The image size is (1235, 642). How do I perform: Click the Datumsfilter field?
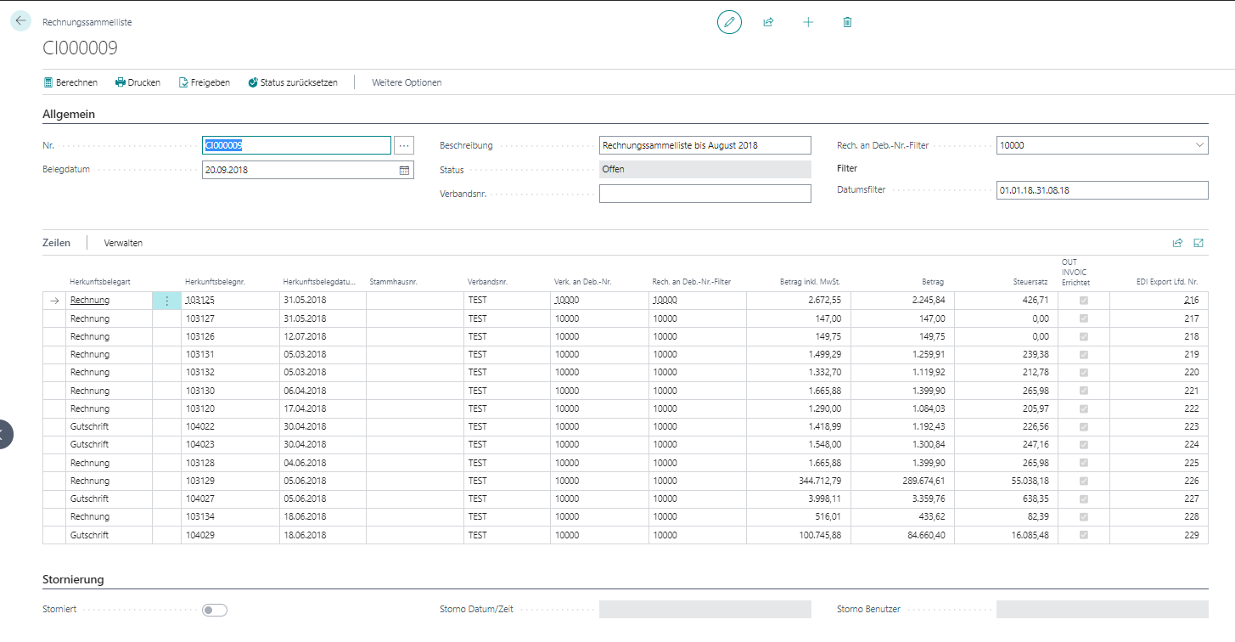[1102, 190]
